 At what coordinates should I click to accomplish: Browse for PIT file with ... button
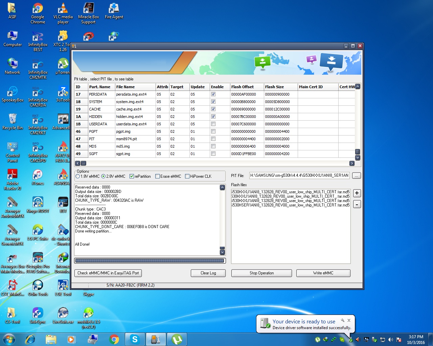(x=357, y=176)
